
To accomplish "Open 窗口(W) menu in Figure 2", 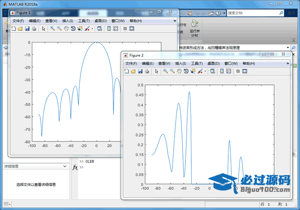I will tap(231, 63).
